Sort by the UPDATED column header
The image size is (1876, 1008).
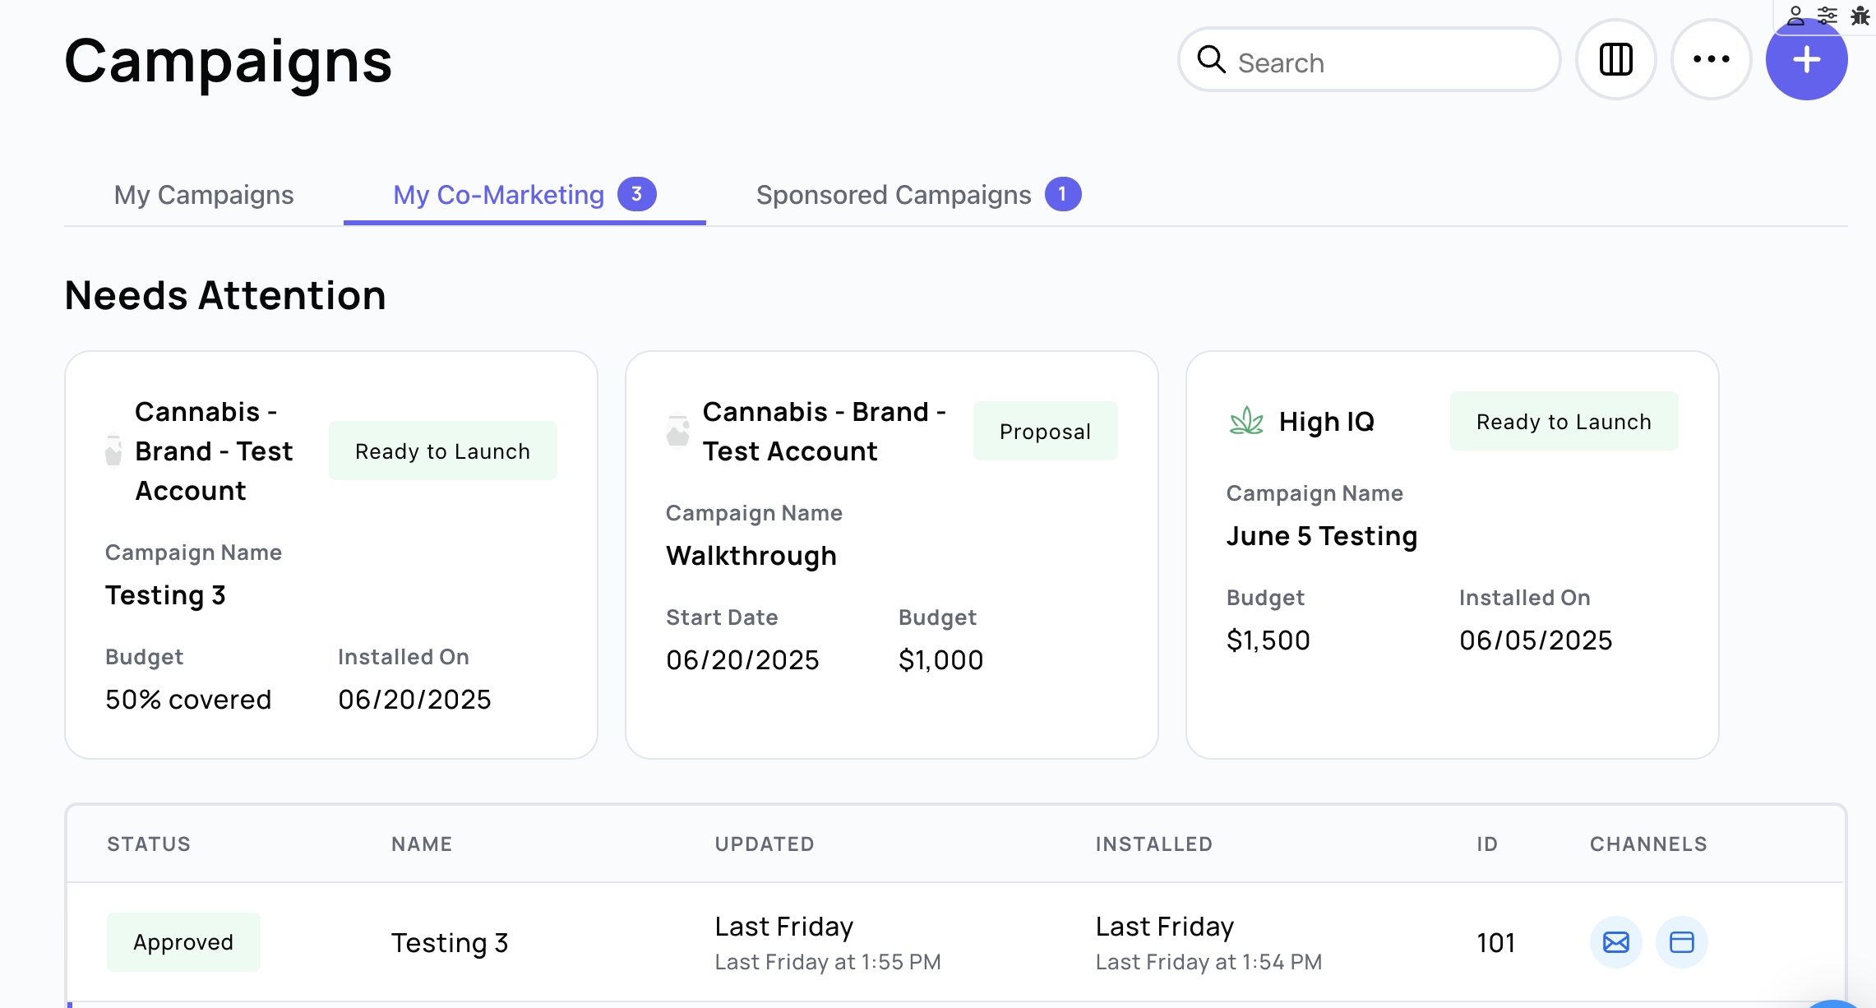tap(765, 844)
